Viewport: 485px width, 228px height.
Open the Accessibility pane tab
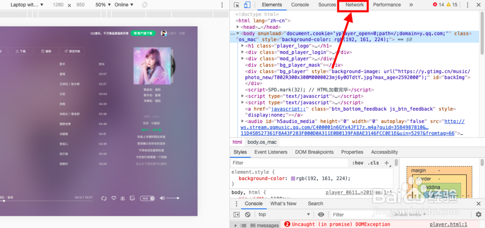tap(385, 152)
